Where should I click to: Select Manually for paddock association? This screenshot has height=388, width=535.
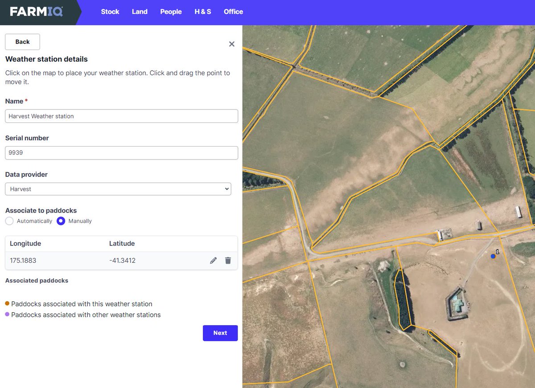(60, 221)
